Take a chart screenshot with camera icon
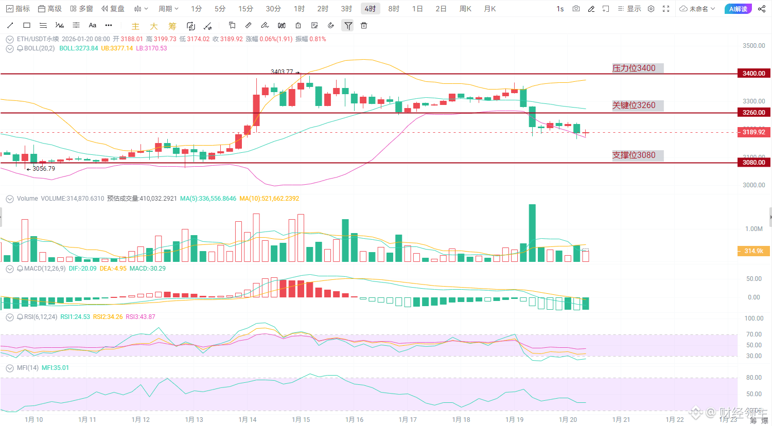Viewport: 772px width, 426px height. point(576,9)
